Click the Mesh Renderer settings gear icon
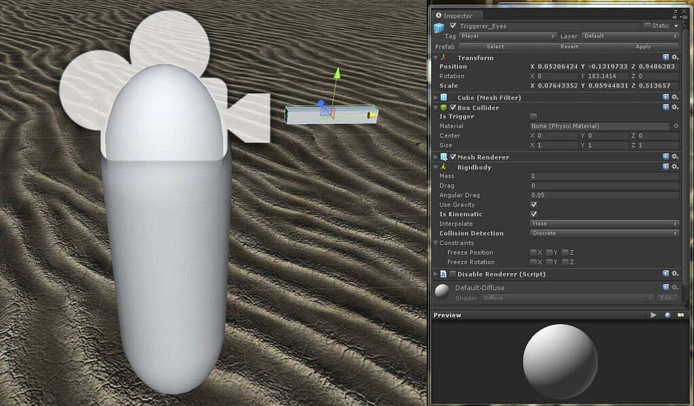Image resolution: width=694 pixels, height=406 pixels. point(674,157)
